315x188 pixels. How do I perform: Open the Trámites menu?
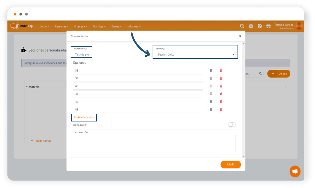(99, 26)
